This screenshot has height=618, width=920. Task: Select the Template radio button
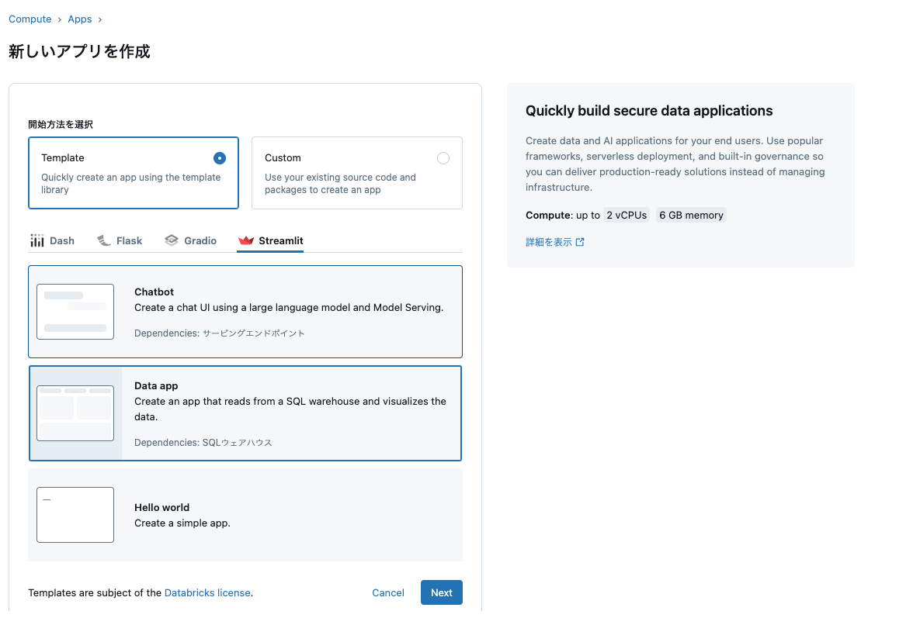220,158
